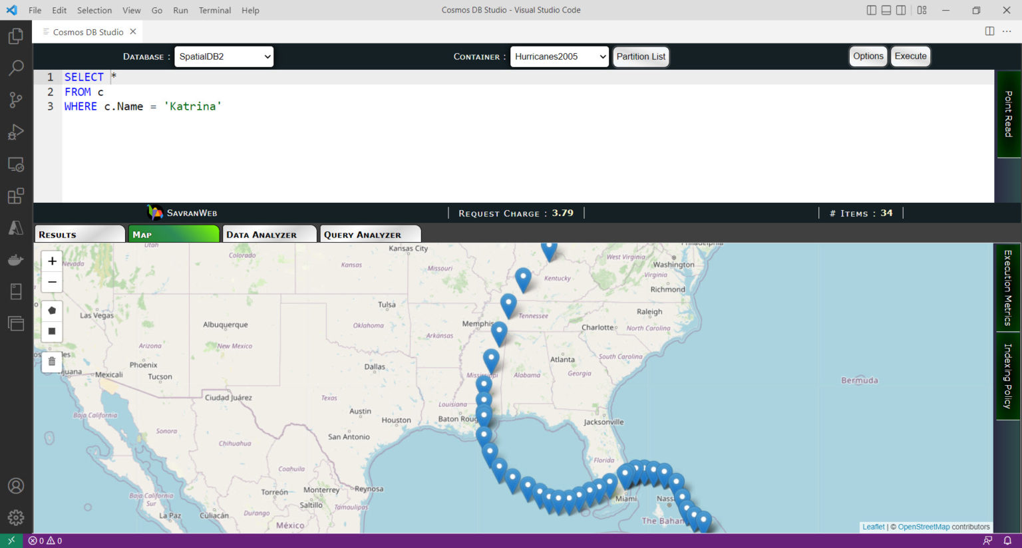The width and height of the screenshot is (1022, 548).
Task: Enable the rectangle draw tool on the map
Action: click(x=51, y=331)
